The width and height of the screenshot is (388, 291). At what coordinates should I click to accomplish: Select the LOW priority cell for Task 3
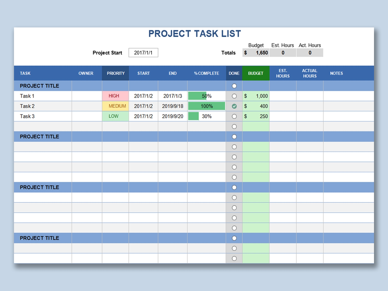115,116
